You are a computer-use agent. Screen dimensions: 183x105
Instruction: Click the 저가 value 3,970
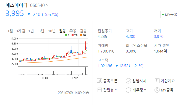(x=159, y=37)
